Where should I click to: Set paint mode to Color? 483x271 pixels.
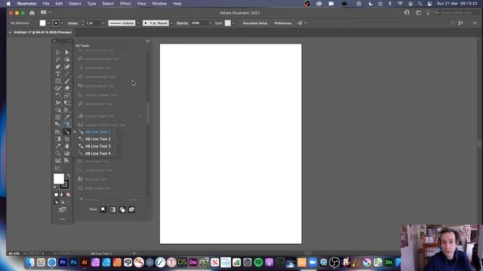[56, 195]
